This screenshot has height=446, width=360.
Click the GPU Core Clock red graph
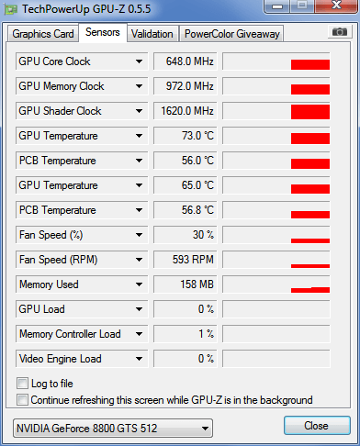pos(310,64)
